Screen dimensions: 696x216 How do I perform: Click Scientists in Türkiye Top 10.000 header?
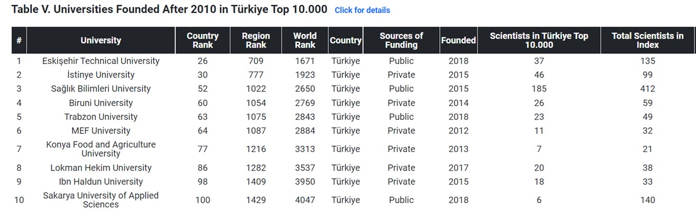539,40
